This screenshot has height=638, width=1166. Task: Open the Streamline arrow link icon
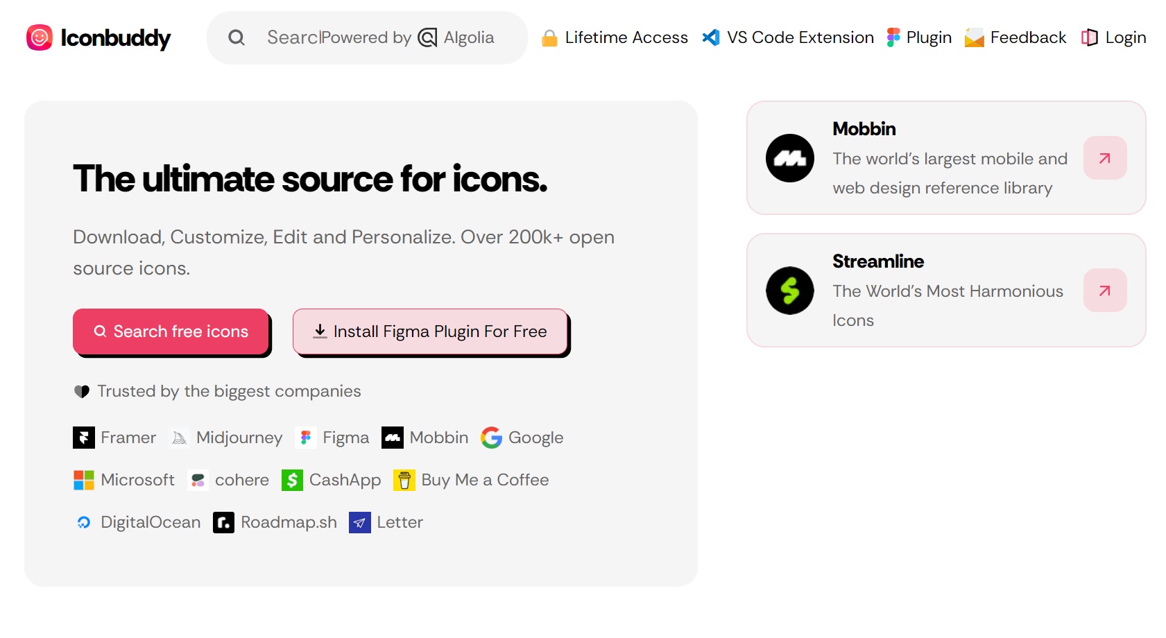tap(1105, 291)
